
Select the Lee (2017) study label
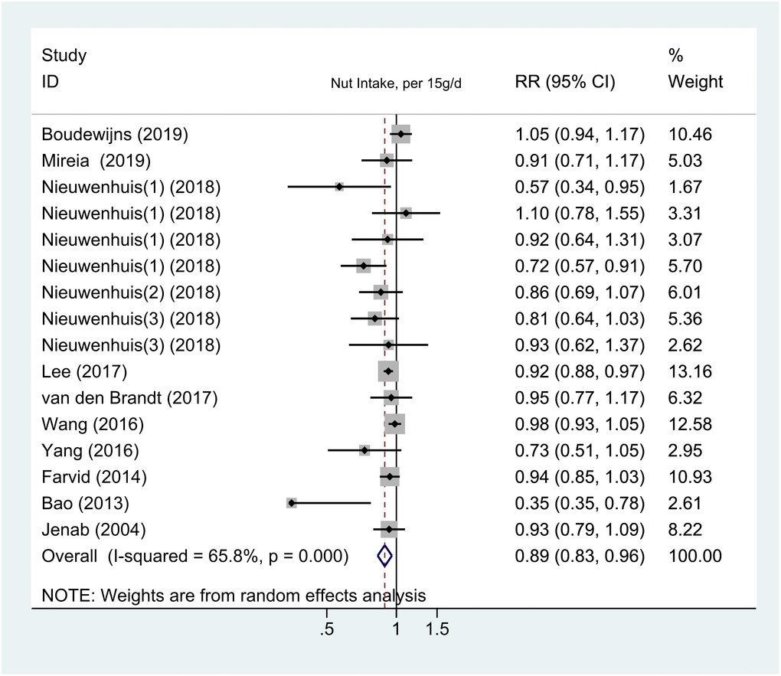coord(85,372)
